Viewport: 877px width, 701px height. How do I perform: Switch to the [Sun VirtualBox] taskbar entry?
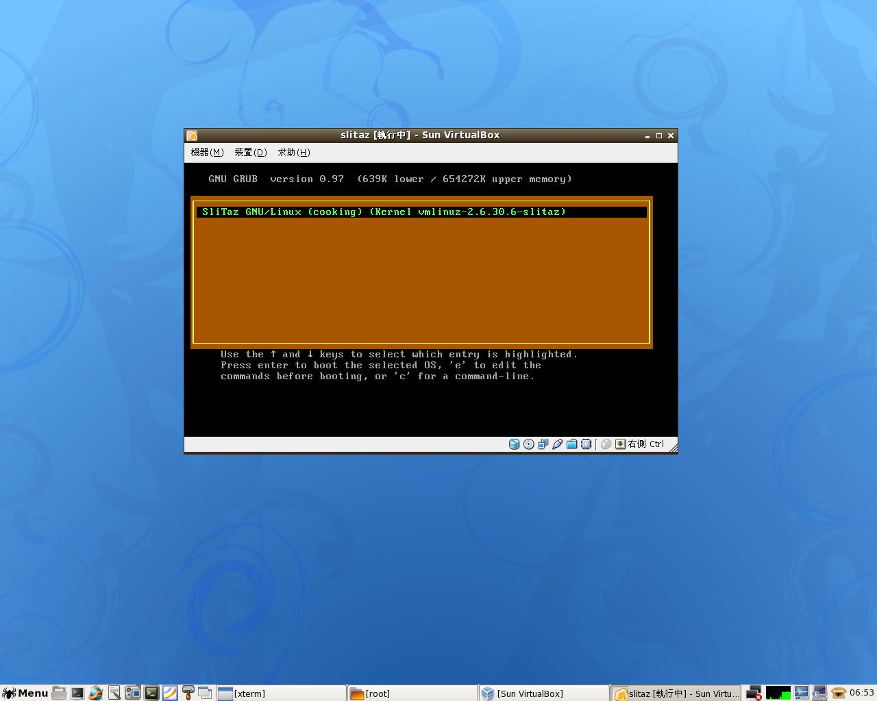click(x=544, y=693)
